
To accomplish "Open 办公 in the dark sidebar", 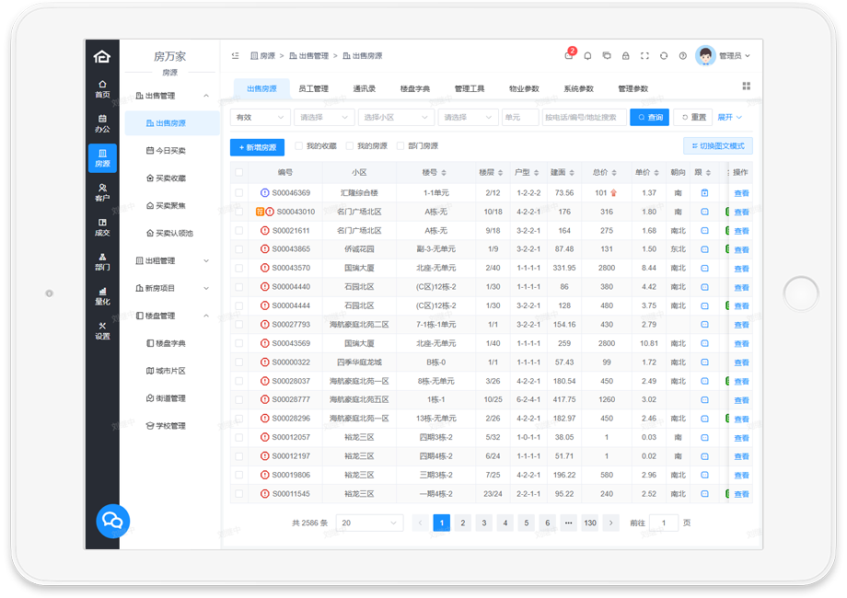I will (x=102, y=123).
